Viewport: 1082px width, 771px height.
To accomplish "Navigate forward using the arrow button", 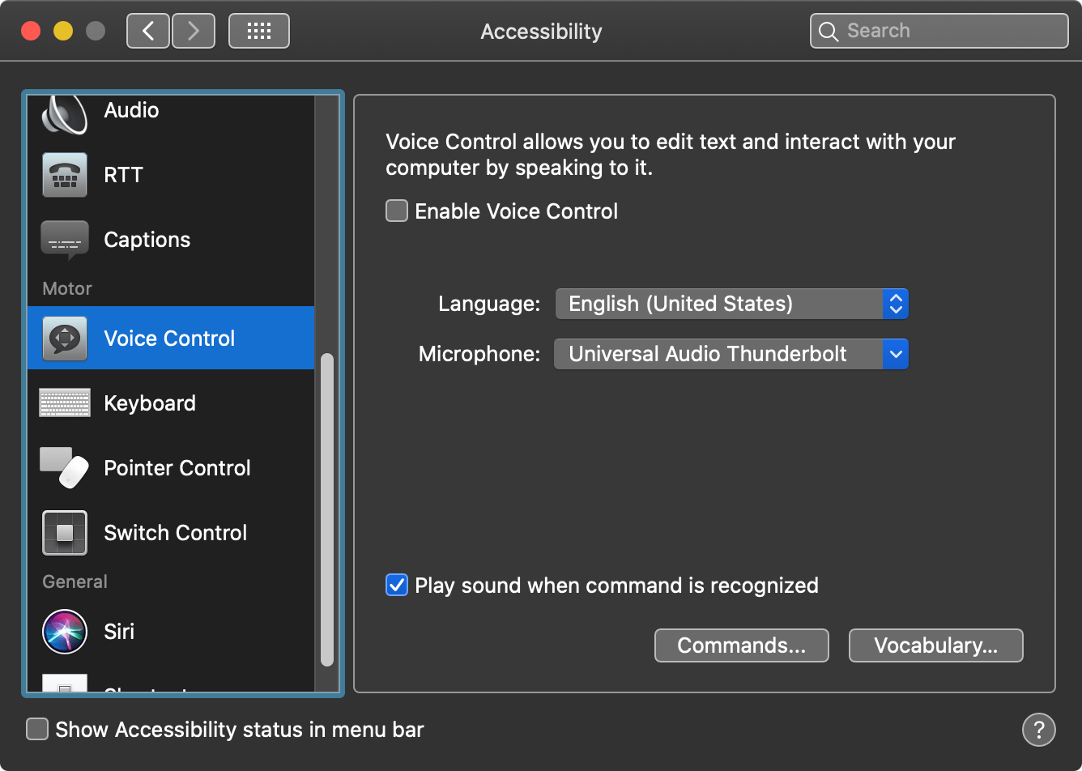I will click(193, 30).
